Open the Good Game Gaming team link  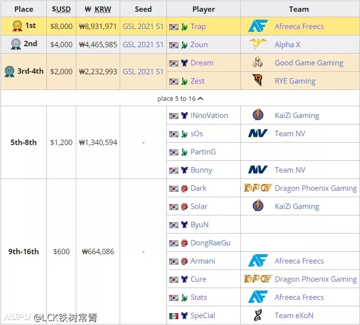click(309, 62)
